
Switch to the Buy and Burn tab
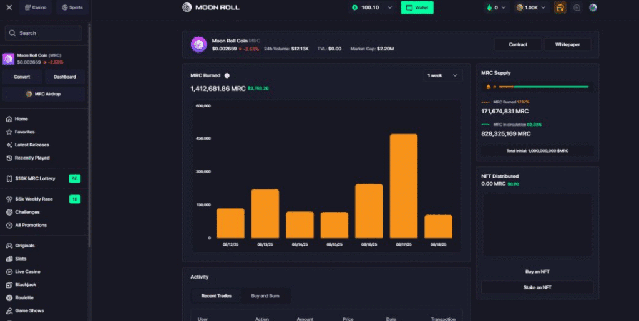coord(265,295)
